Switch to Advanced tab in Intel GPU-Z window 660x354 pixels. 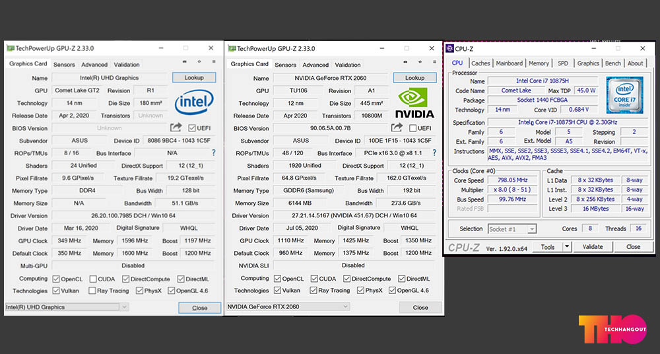tap(94, 65)
